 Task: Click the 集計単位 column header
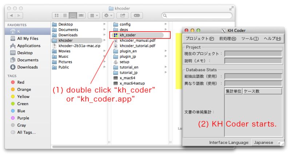pyautogui.click(x=234, y=91)
